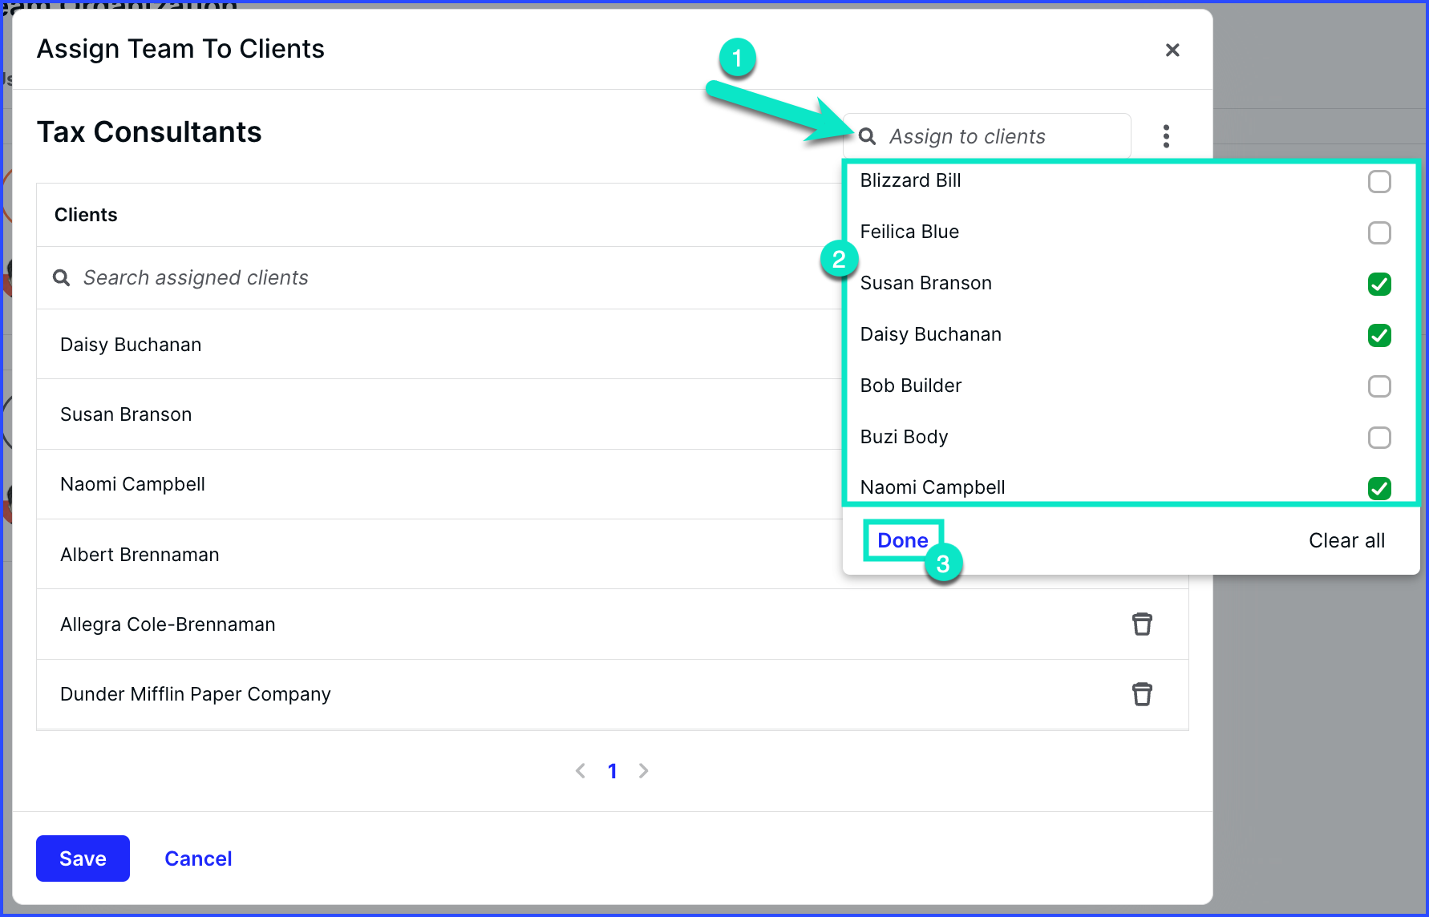Check the Blizzard Bill checkbox
The image size is (1429, 917).
(x=1379, y=182)
